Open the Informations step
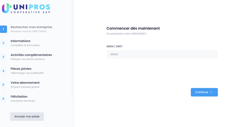Image resolution: width=225 pixels, height=127 pixels. click(x=20, y=41)
